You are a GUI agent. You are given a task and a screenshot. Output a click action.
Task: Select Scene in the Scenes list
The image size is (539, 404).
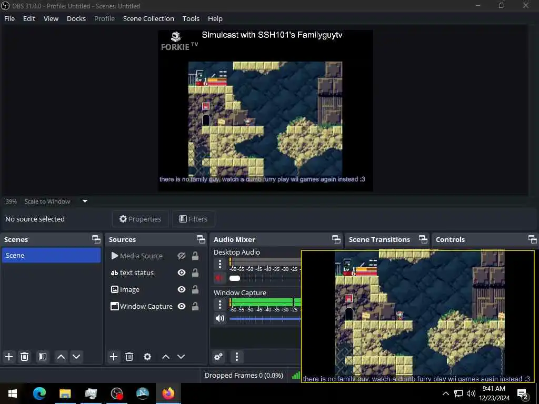pyautogui.click(x=51, y=255)
